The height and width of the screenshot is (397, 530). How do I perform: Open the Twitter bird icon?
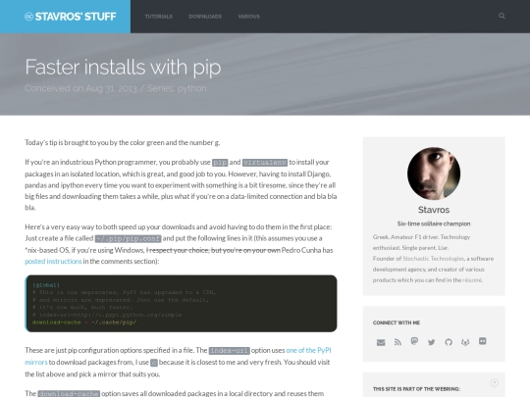pos(431,342)
